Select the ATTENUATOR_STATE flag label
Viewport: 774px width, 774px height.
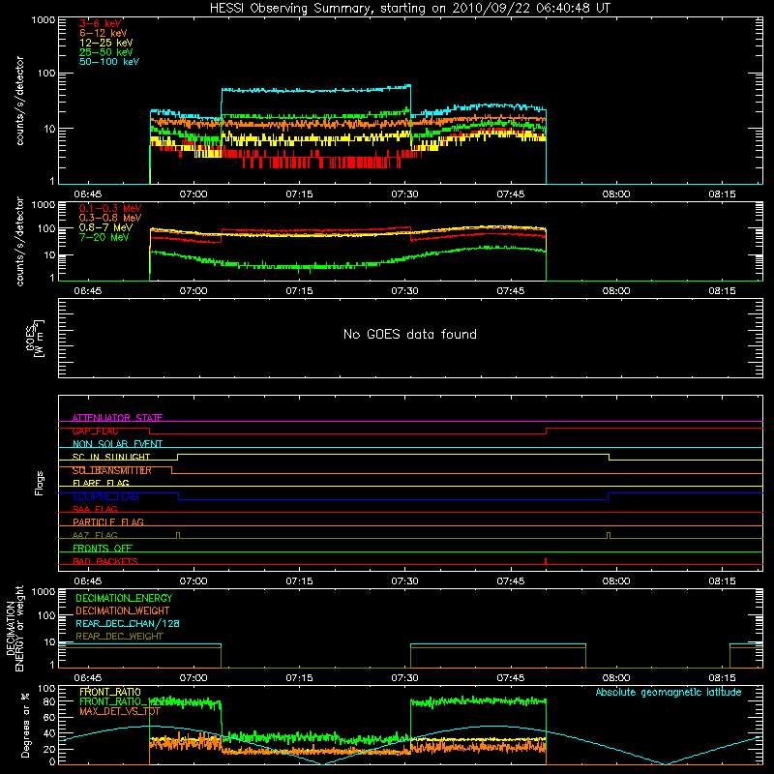pos(117,418)
